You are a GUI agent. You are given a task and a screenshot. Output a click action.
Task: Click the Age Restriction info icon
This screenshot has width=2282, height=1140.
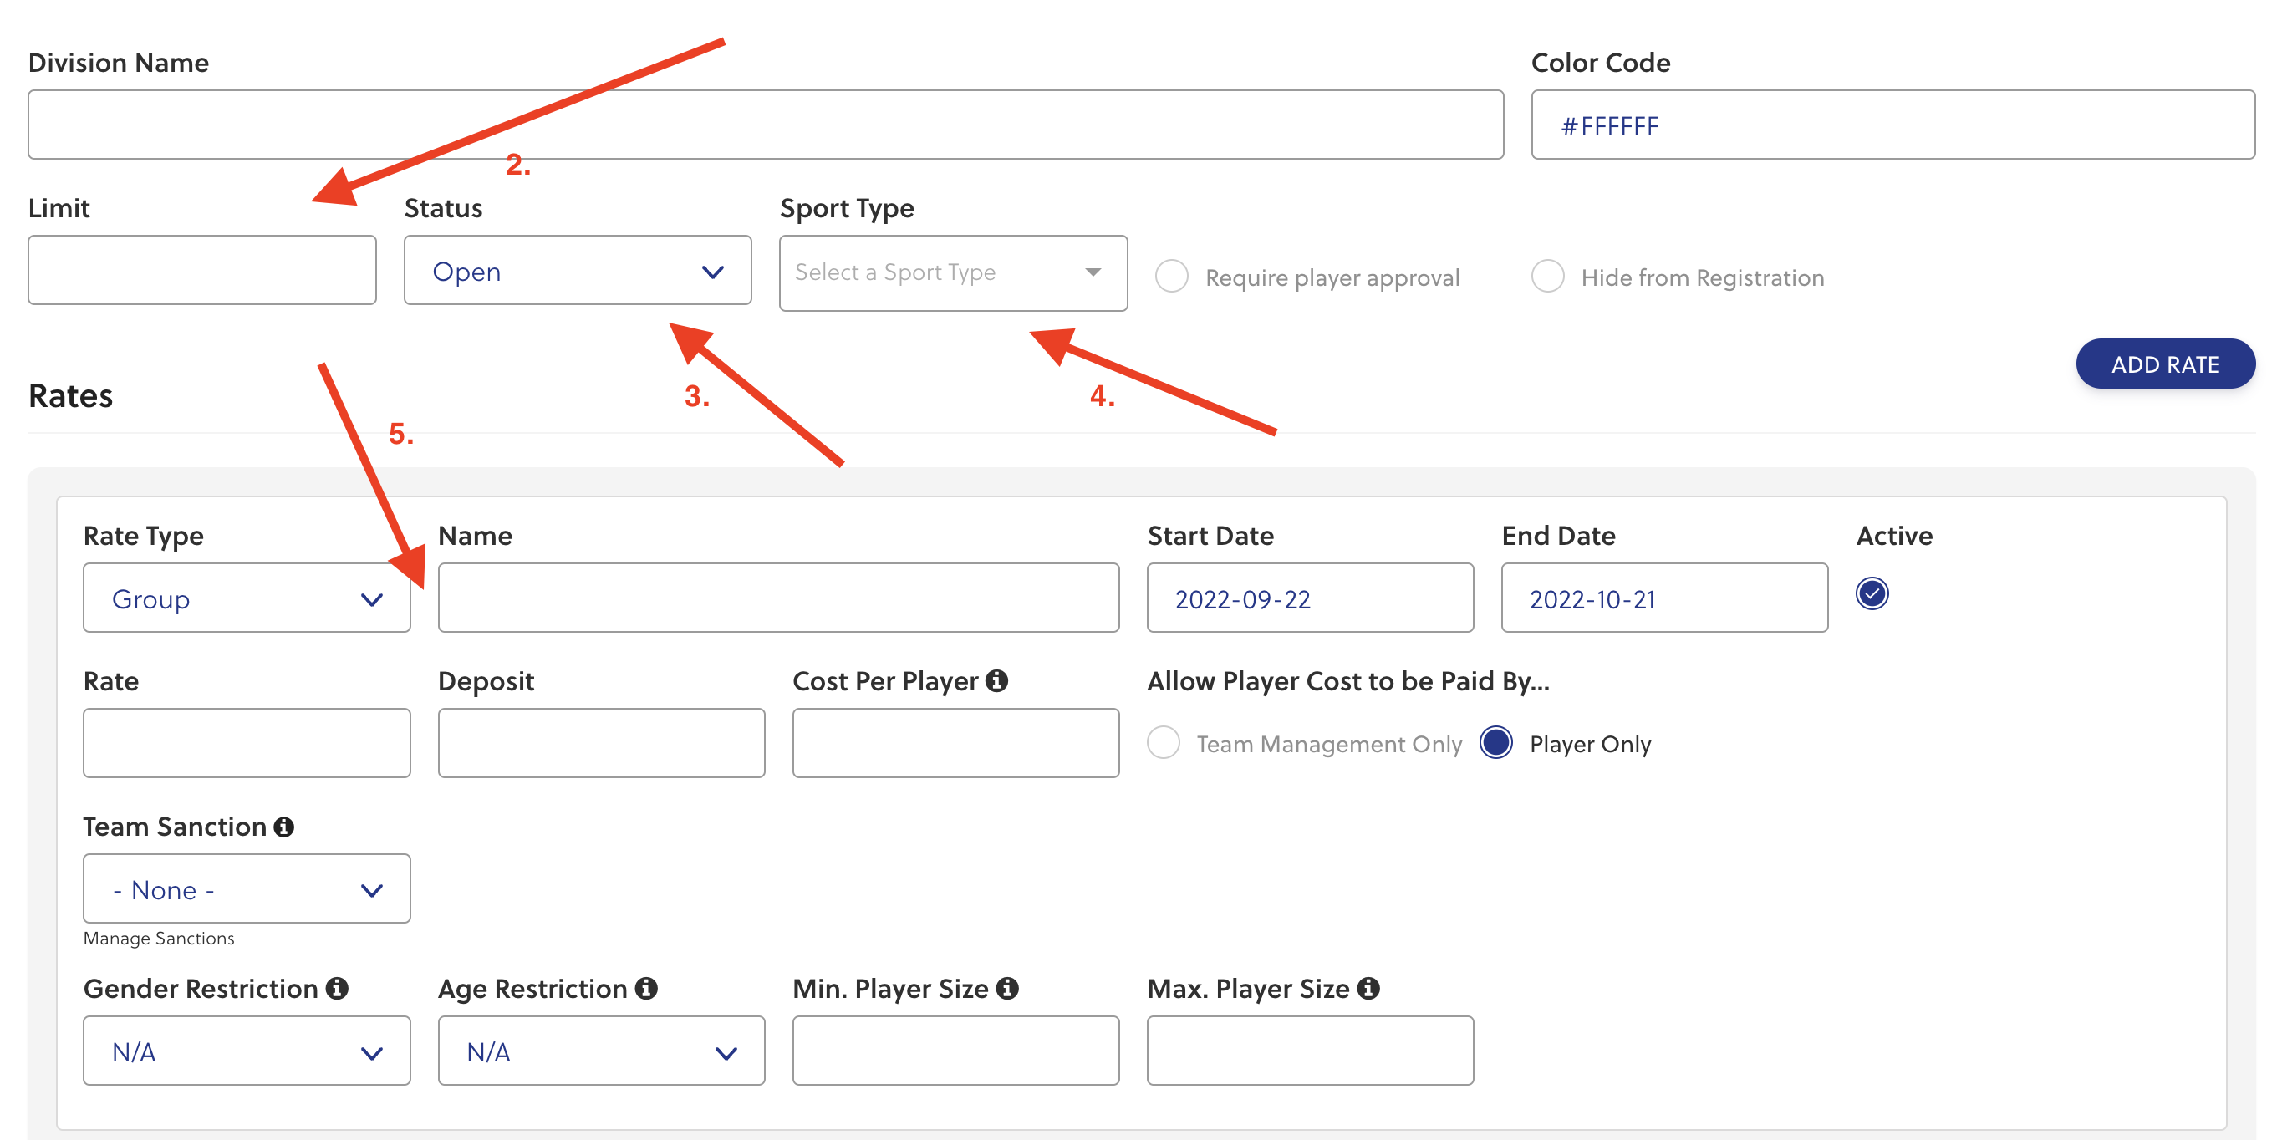pyautogui.click(x=647, y=988)
